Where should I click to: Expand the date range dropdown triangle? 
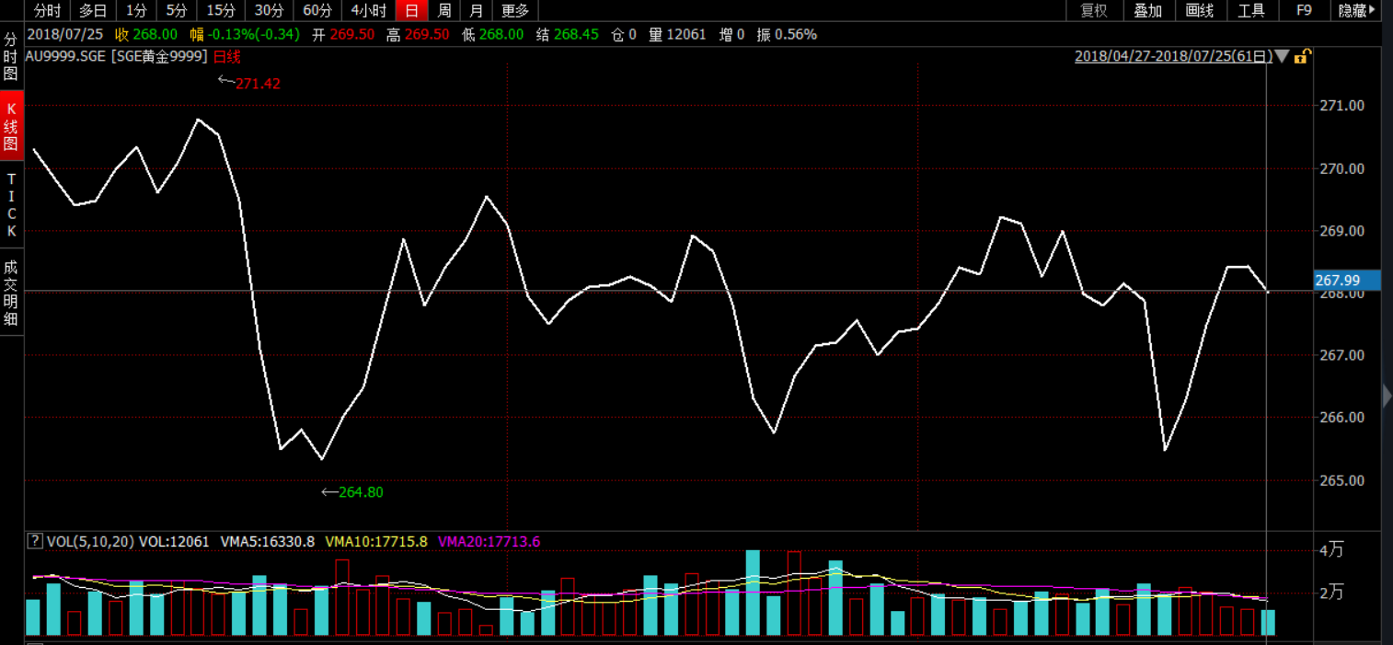1282,57
